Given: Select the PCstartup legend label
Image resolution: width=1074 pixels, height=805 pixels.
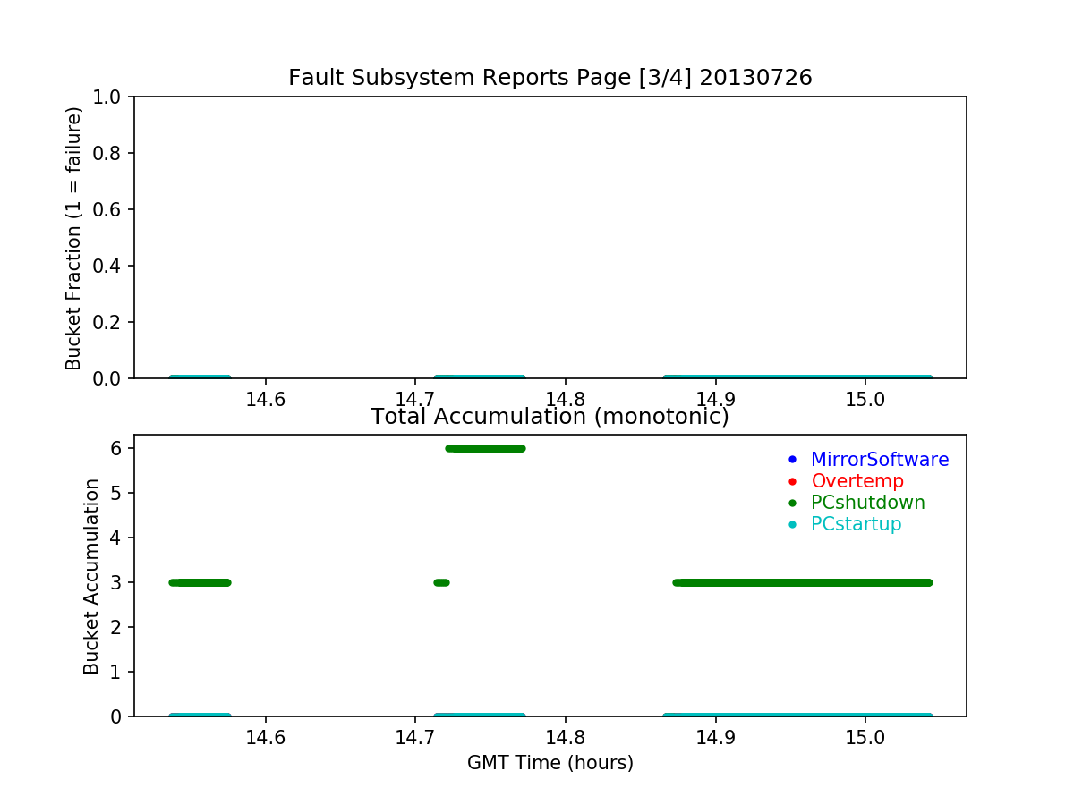Looking at the screenshot, I should pyautogui.click(x=856, y=524).
